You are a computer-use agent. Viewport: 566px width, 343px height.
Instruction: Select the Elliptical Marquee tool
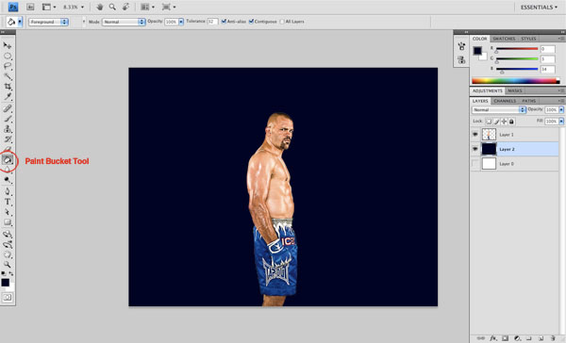(8, 56)
